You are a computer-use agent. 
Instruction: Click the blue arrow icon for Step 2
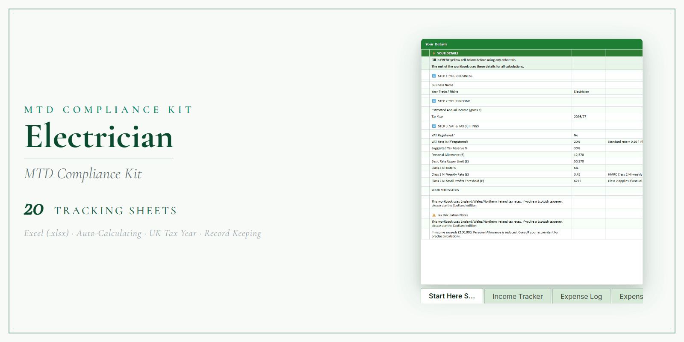(434, 101)
